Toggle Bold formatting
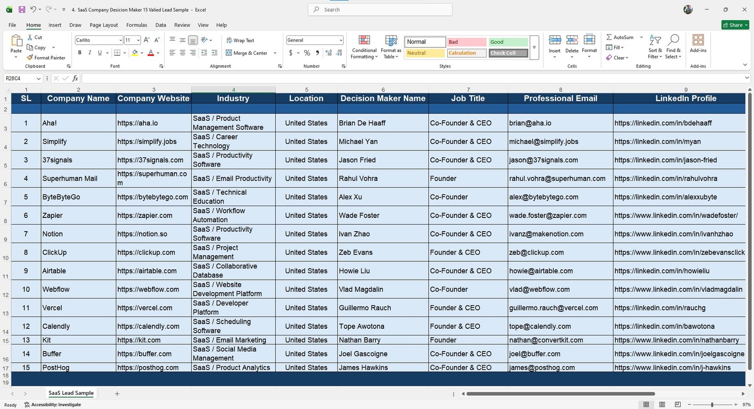The image size is (754, 409). (x=80, y=53)
